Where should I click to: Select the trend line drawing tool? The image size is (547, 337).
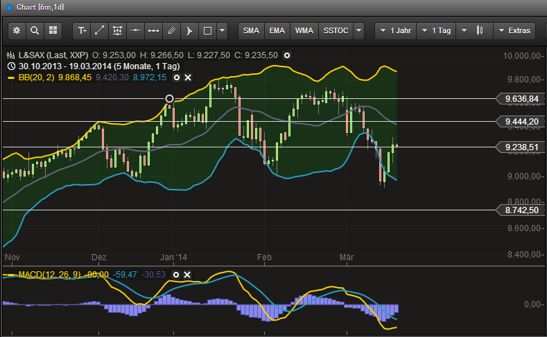point(100,30)
